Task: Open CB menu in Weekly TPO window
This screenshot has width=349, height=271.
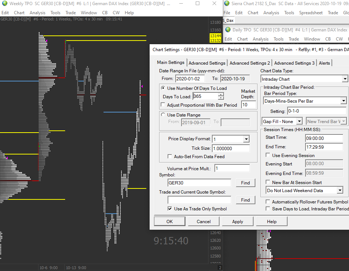Action: [x=105, y=13]
